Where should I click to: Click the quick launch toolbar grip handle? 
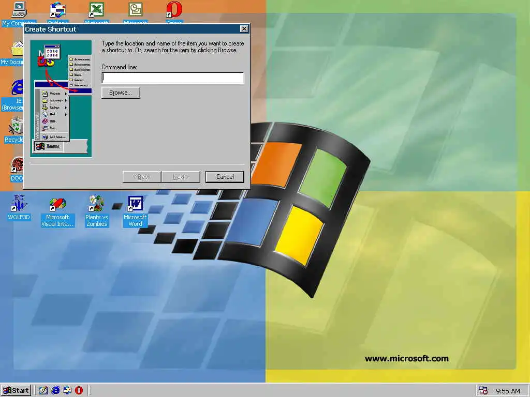35,391
